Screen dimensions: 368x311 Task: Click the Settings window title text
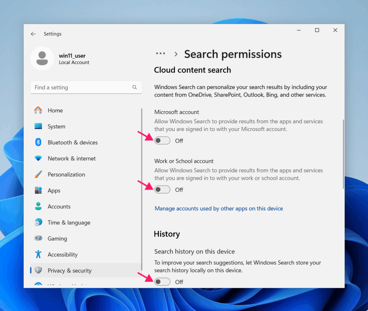tap(52, 34)
